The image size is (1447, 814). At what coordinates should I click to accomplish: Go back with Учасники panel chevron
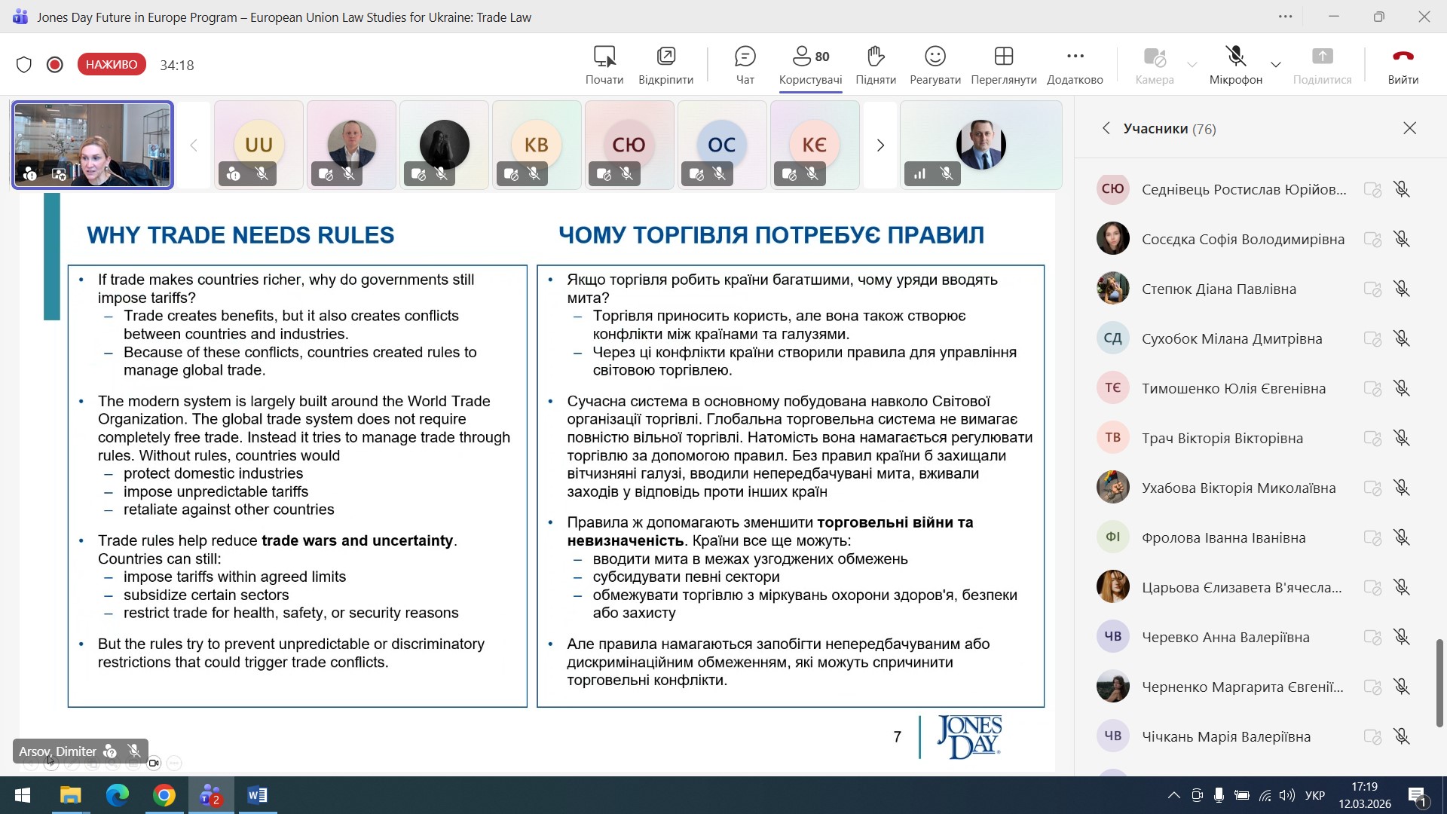[1106, 129]
